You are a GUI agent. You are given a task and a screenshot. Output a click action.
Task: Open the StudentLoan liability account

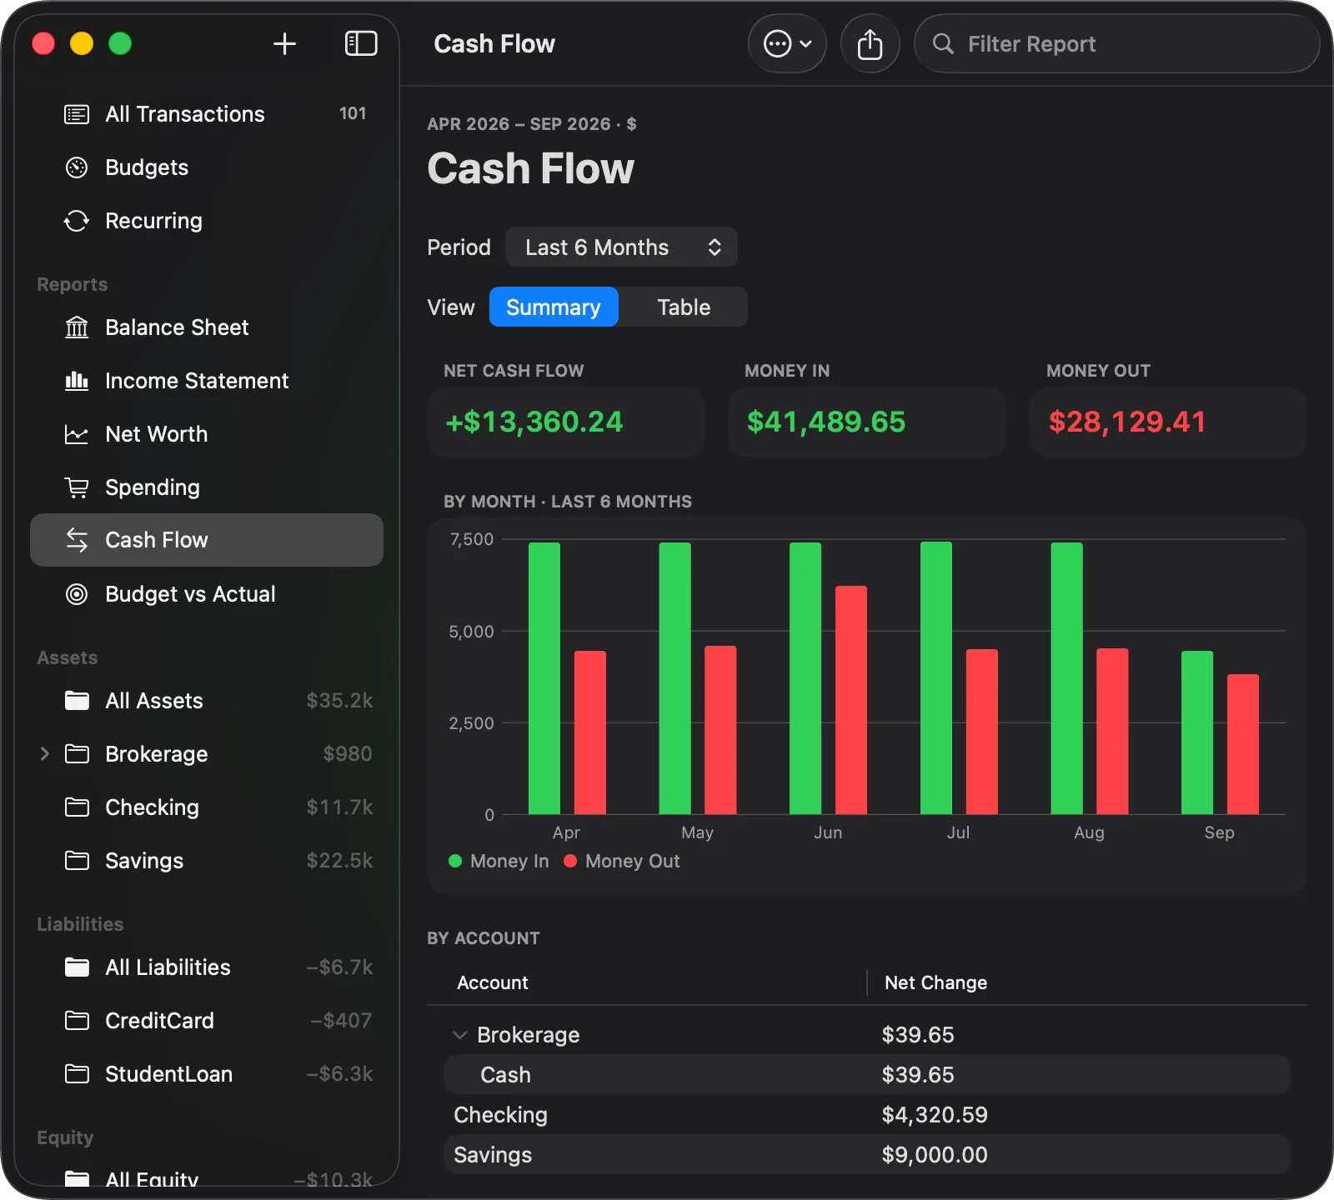click(207, 1074)
